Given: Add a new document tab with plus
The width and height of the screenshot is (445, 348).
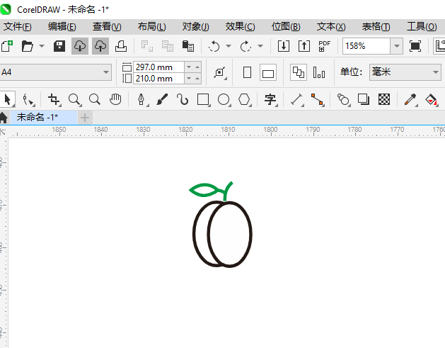Looking at the screenshot, I should click(x=85, y=118).
